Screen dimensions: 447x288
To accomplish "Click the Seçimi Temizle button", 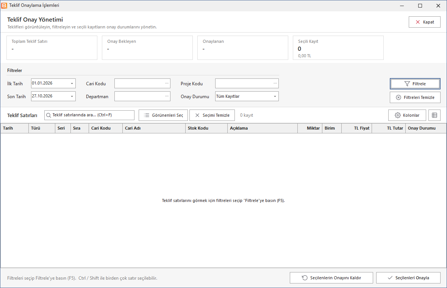I will tap(212, 115).
